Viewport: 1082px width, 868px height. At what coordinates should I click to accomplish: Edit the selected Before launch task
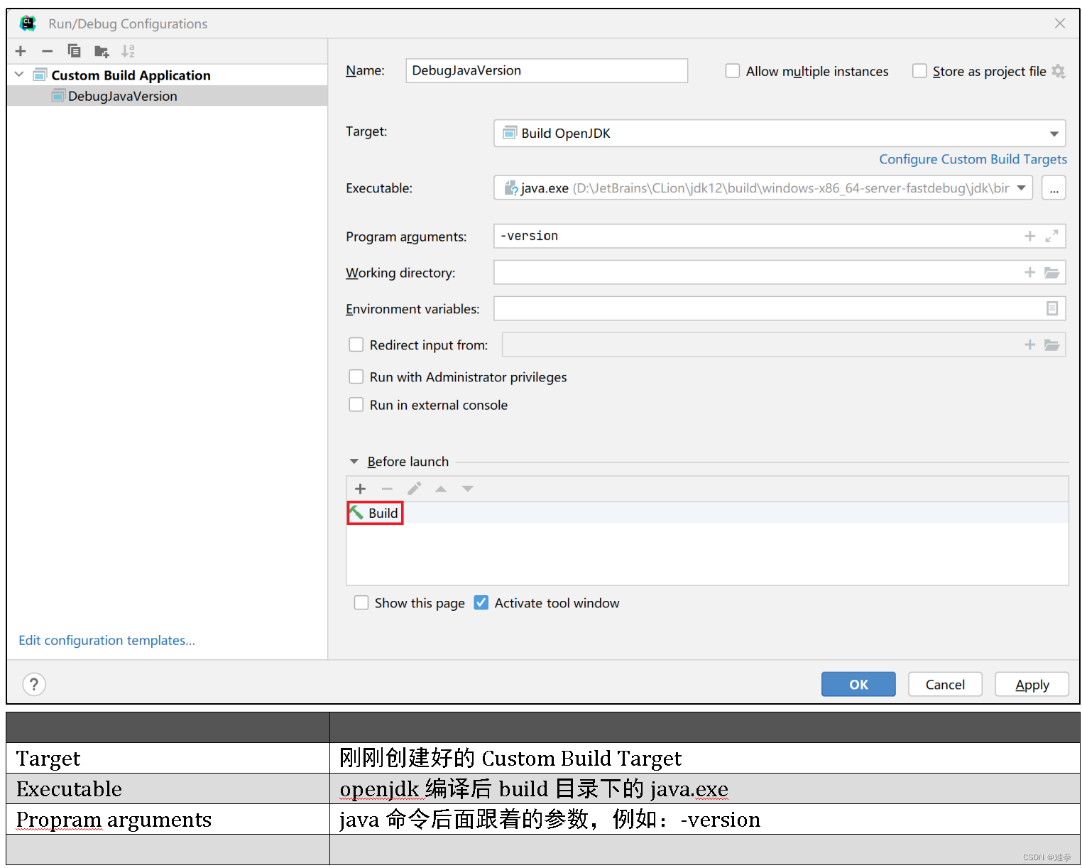[x=414, y=489]
